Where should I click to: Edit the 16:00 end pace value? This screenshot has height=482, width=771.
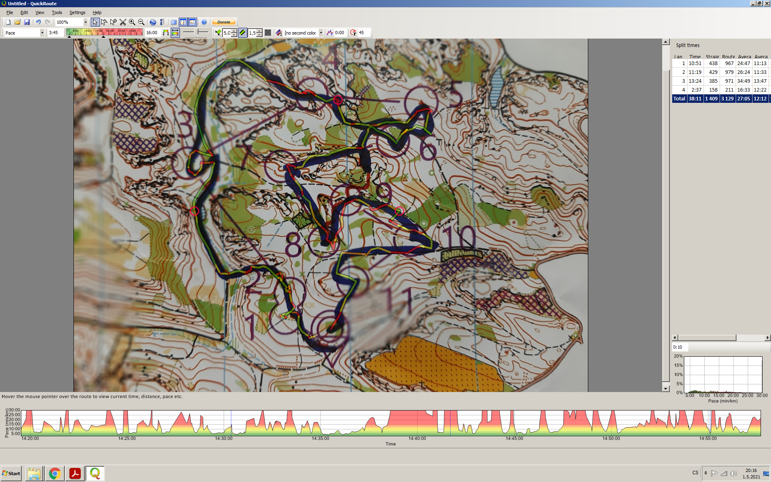[x=152, y=33]
